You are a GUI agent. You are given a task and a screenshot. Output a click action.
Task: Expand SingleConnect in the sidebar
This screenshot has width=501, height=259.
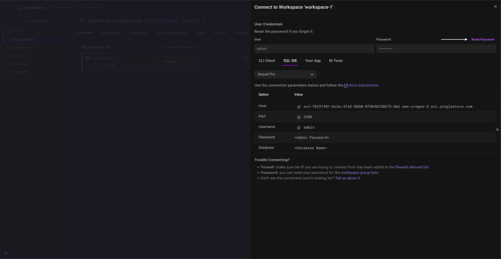21,47
